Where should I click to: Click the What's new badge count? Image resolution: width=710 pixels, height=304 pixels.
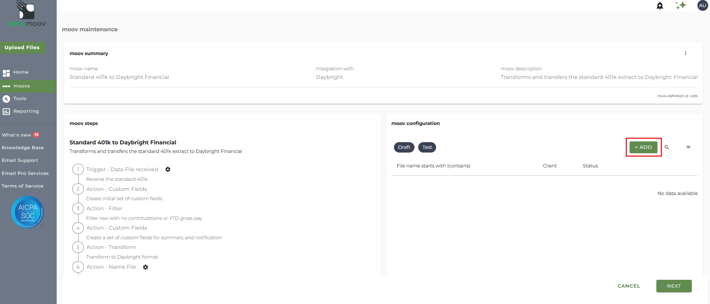[x=36, y=135]
